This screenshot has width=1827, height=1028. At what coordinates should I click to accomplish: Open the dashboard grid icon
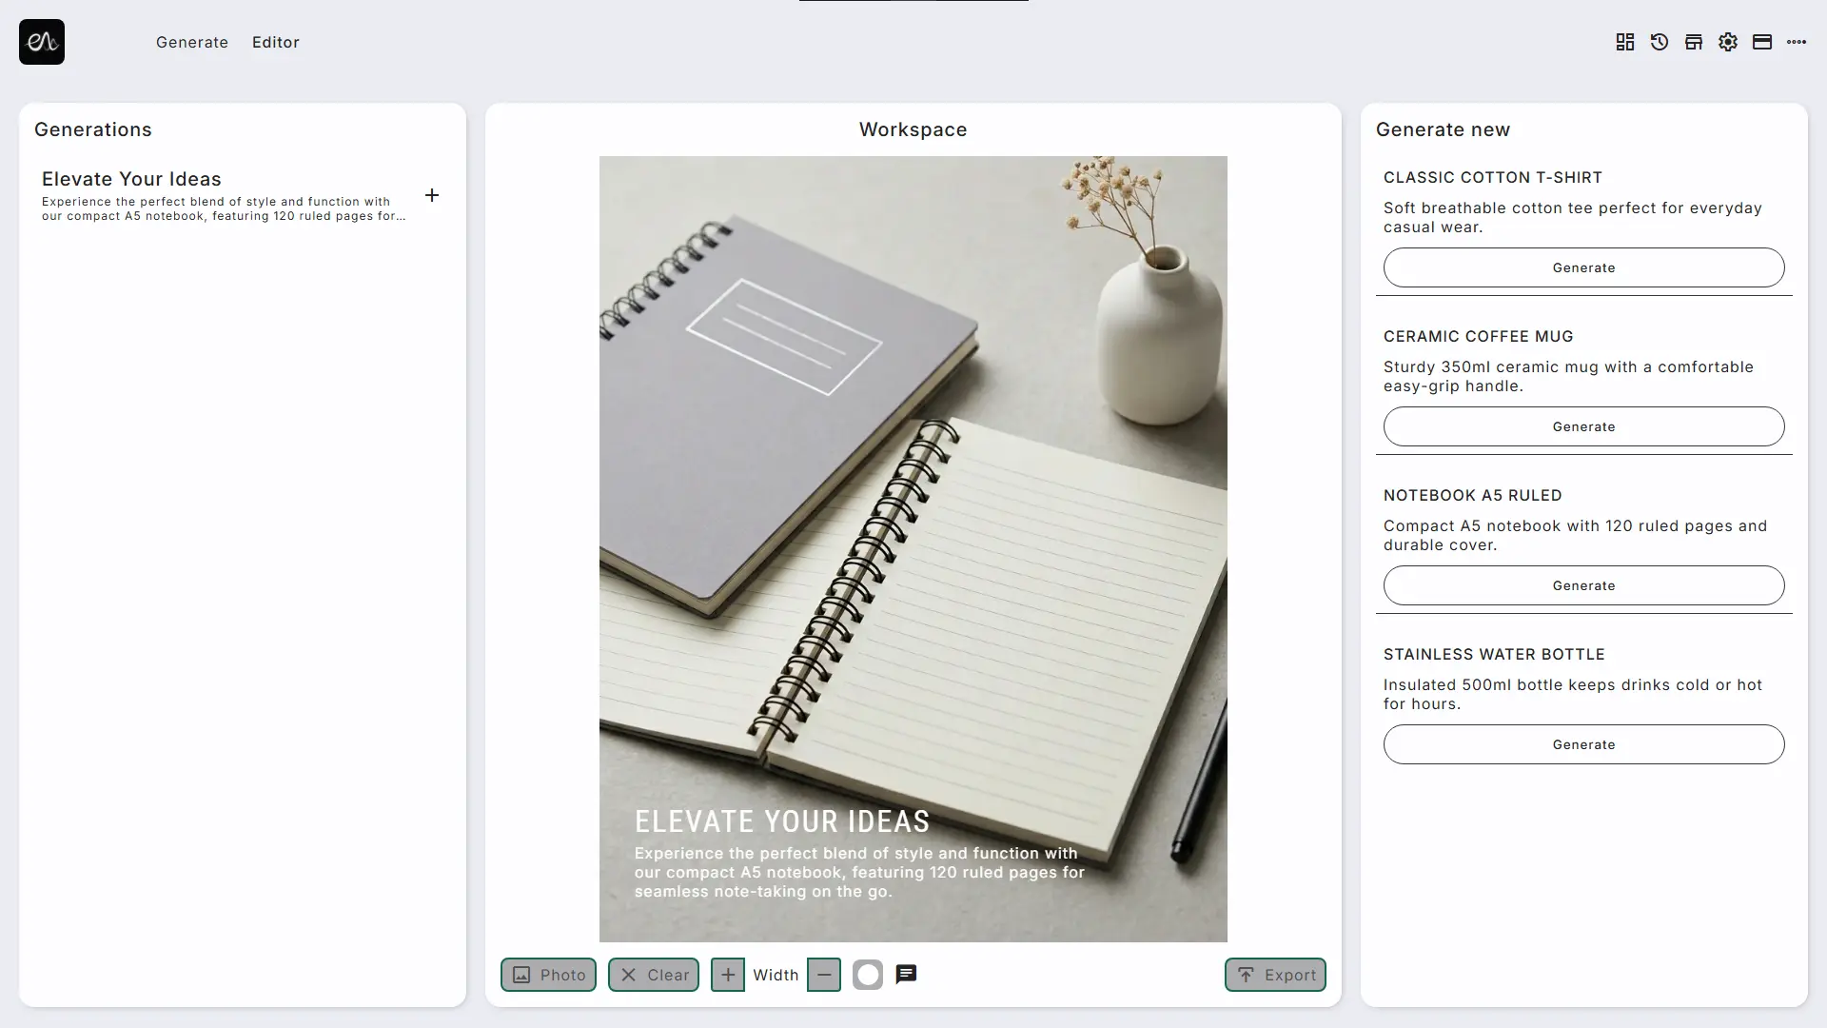(x=1625, y=42)
